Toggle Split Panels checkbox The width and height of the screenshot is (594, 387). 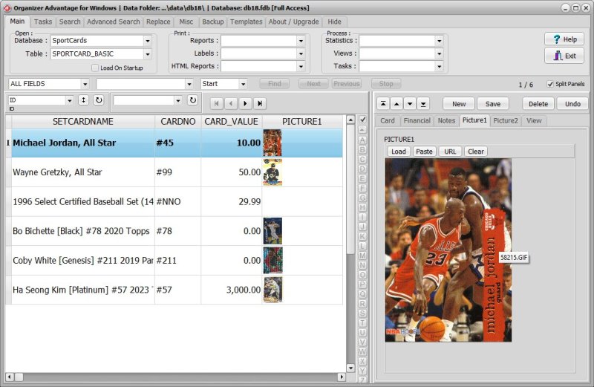(550, 84)
